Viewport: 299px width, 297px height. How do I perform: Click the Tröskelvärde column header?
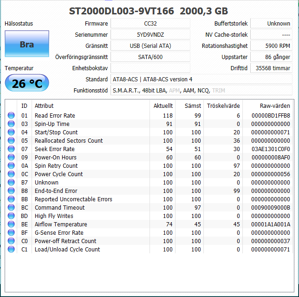coord(223,106)
